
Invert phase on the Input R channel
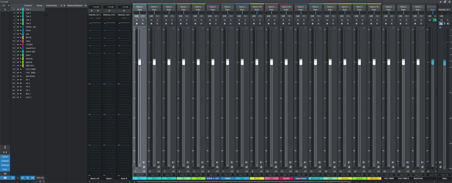click(124, 11)
